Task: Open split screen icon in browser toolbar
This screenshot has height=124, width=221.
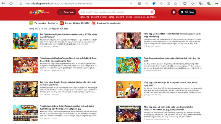Action: pos(185,4)
